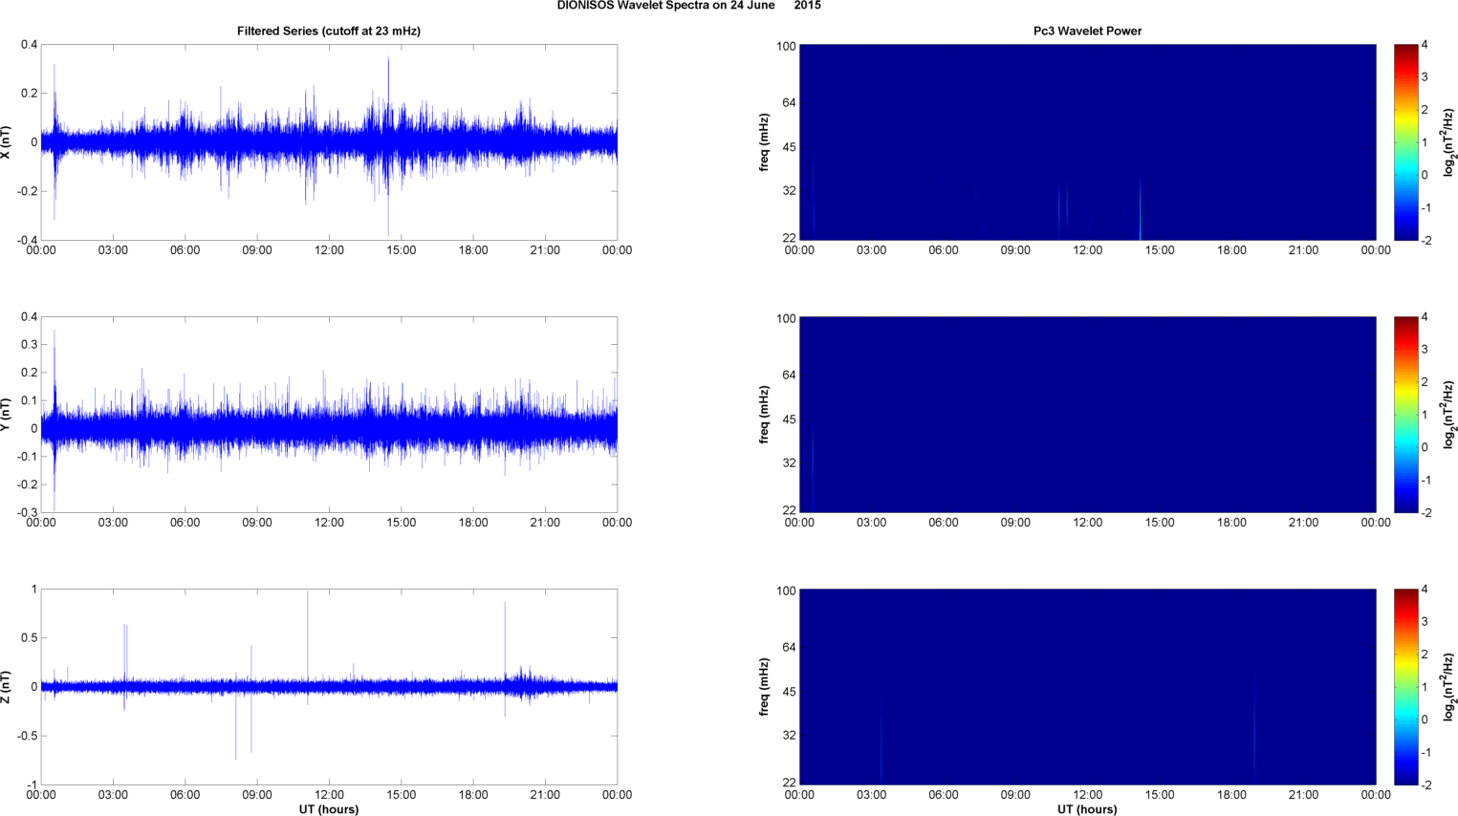Click the middle wavelet plot colorbar
The height and width of the screenshot is (816, 1458).
1405,415
